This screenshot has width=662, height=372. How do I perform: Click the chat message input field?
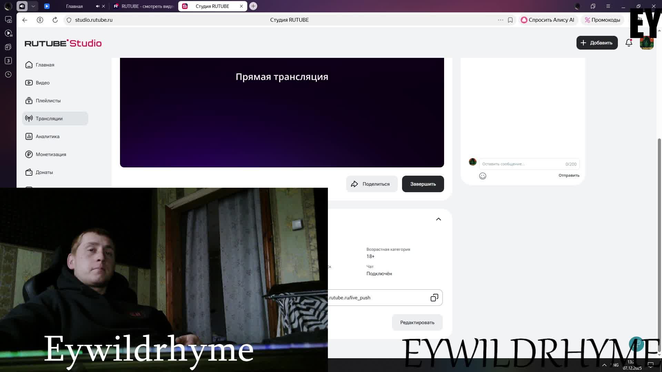521,164
